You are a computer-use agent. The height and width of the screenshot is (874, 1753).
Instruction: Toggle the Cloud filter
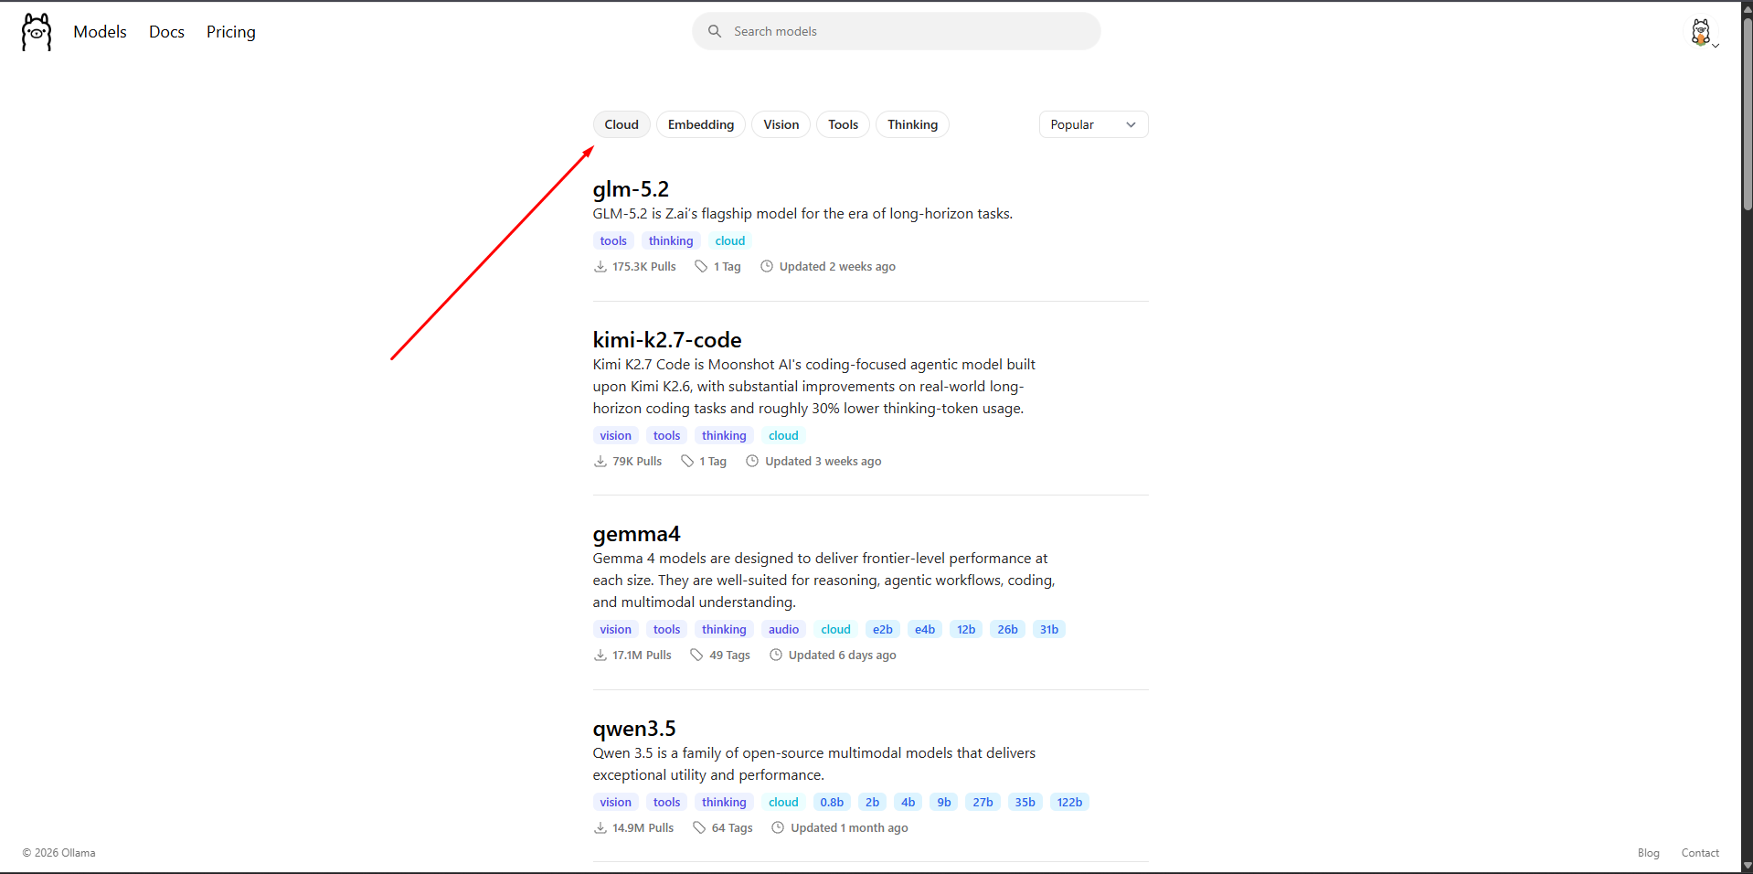point(622,124)
